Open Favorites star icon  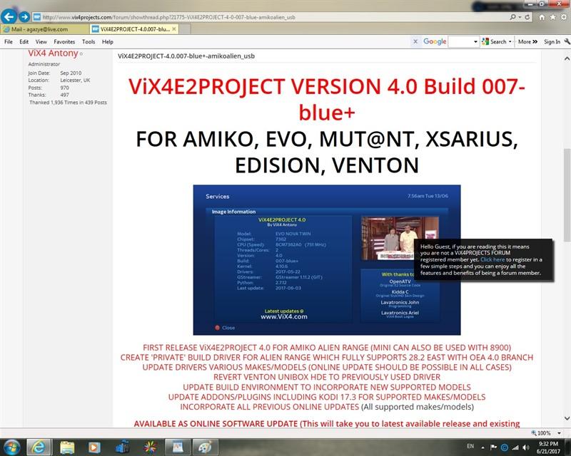tap(552, 17)
